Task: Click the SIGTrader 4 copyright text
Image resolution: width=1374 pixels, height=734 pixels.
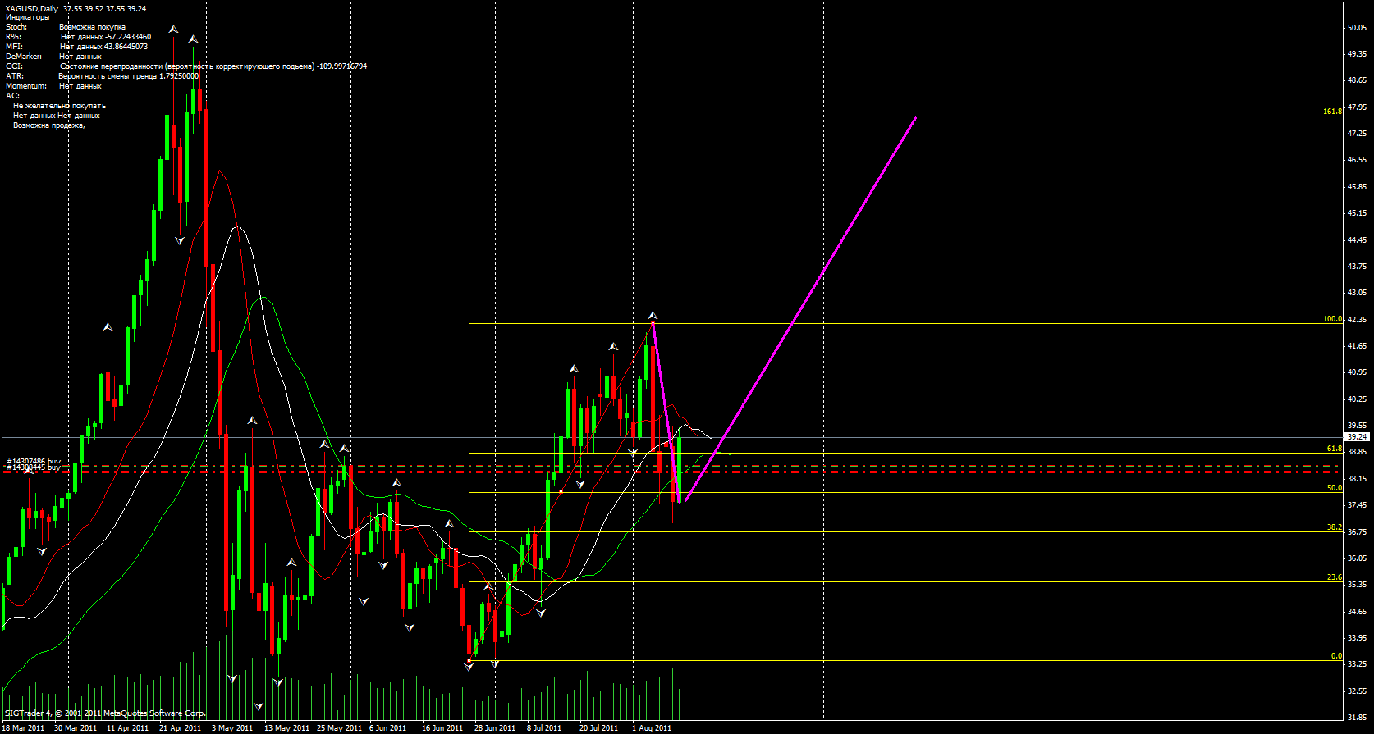Action: [105, 713]
